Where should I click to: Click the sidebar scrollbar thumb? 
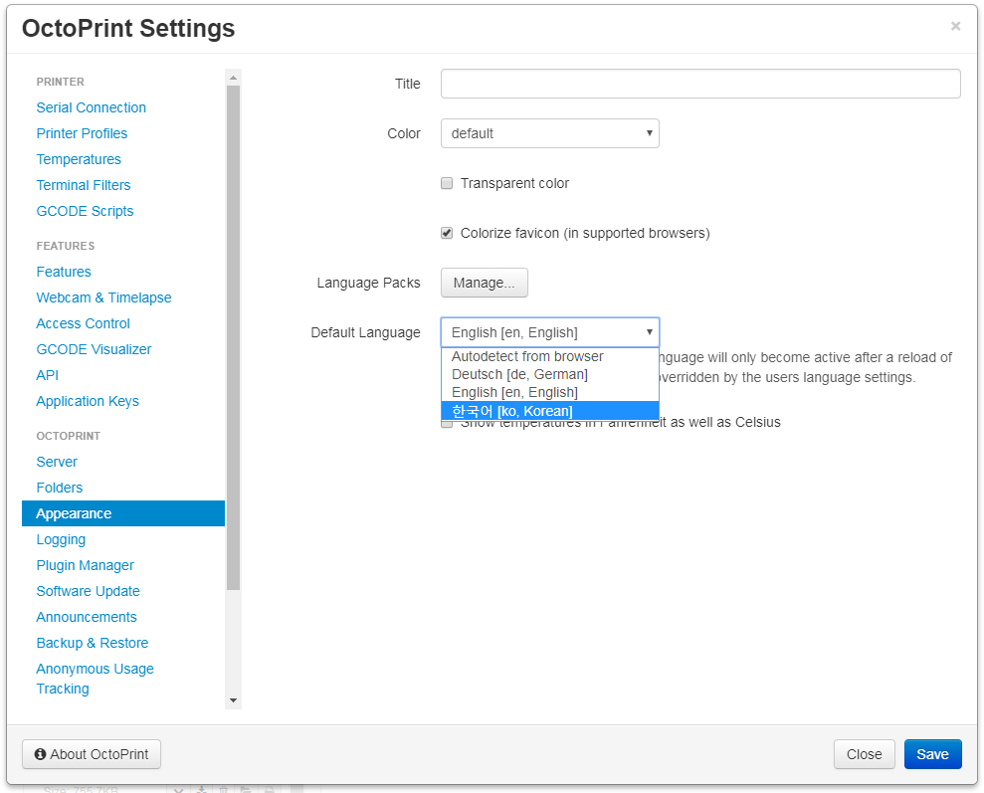click(x=234, y=337)
